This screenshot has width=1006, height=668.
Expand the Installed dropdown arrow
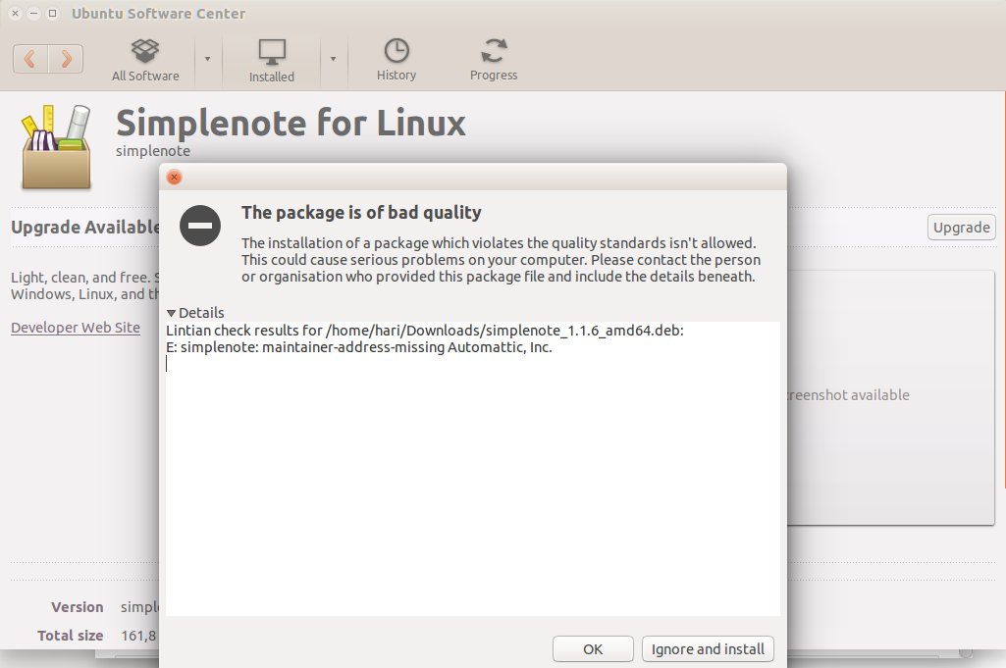tap(333, 59)
